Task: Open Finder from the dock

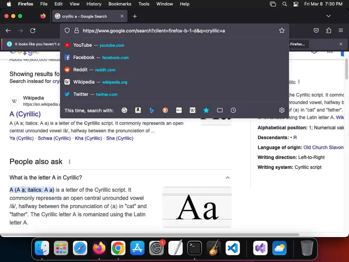Action: pyautogui.click(x=42, y=248)
